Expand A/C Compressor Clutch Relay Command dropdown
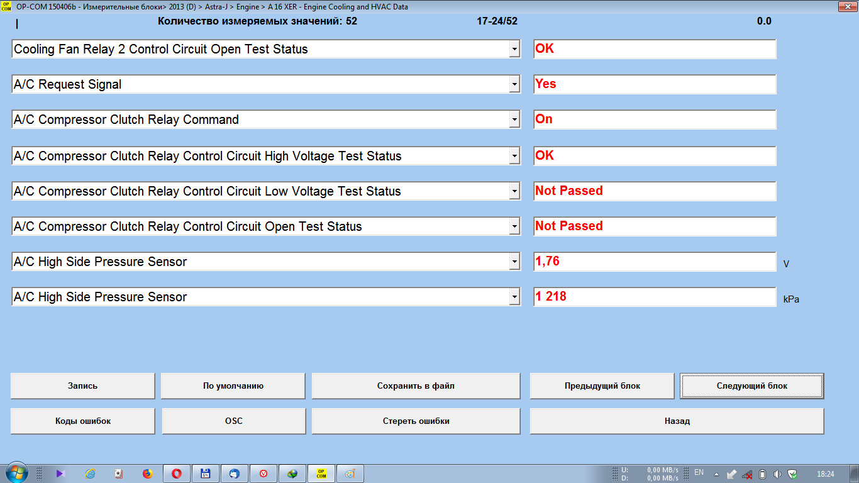This screenshot has width=859, height=483. click(x=514, y=119)
